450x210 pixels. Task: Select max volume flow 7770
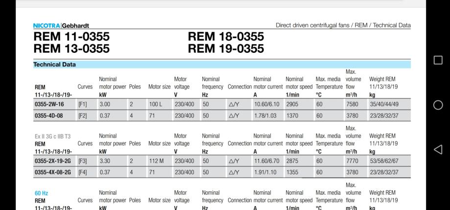pyautogui.click(x=352, y=161)
